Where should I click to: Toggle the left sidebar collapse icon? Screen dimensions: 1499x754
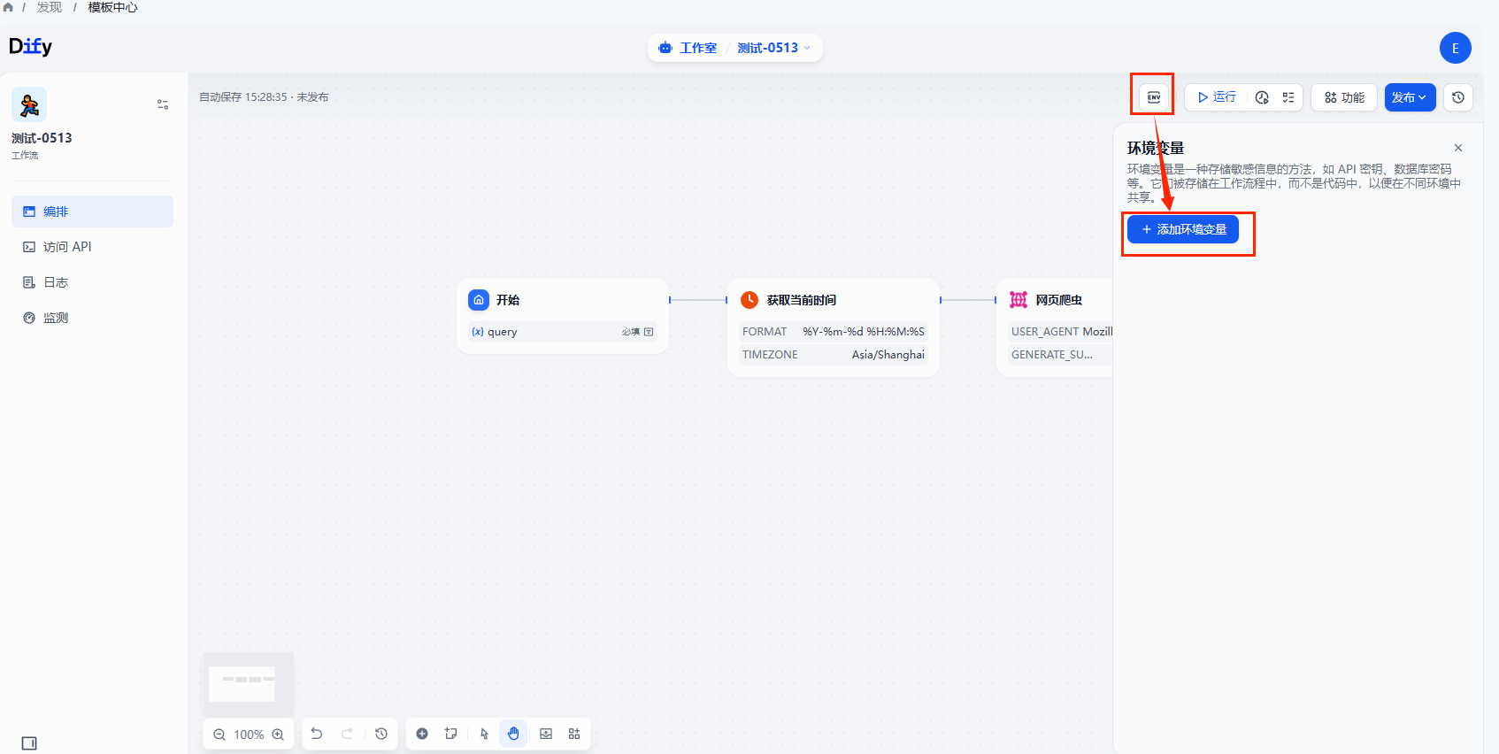29,743
